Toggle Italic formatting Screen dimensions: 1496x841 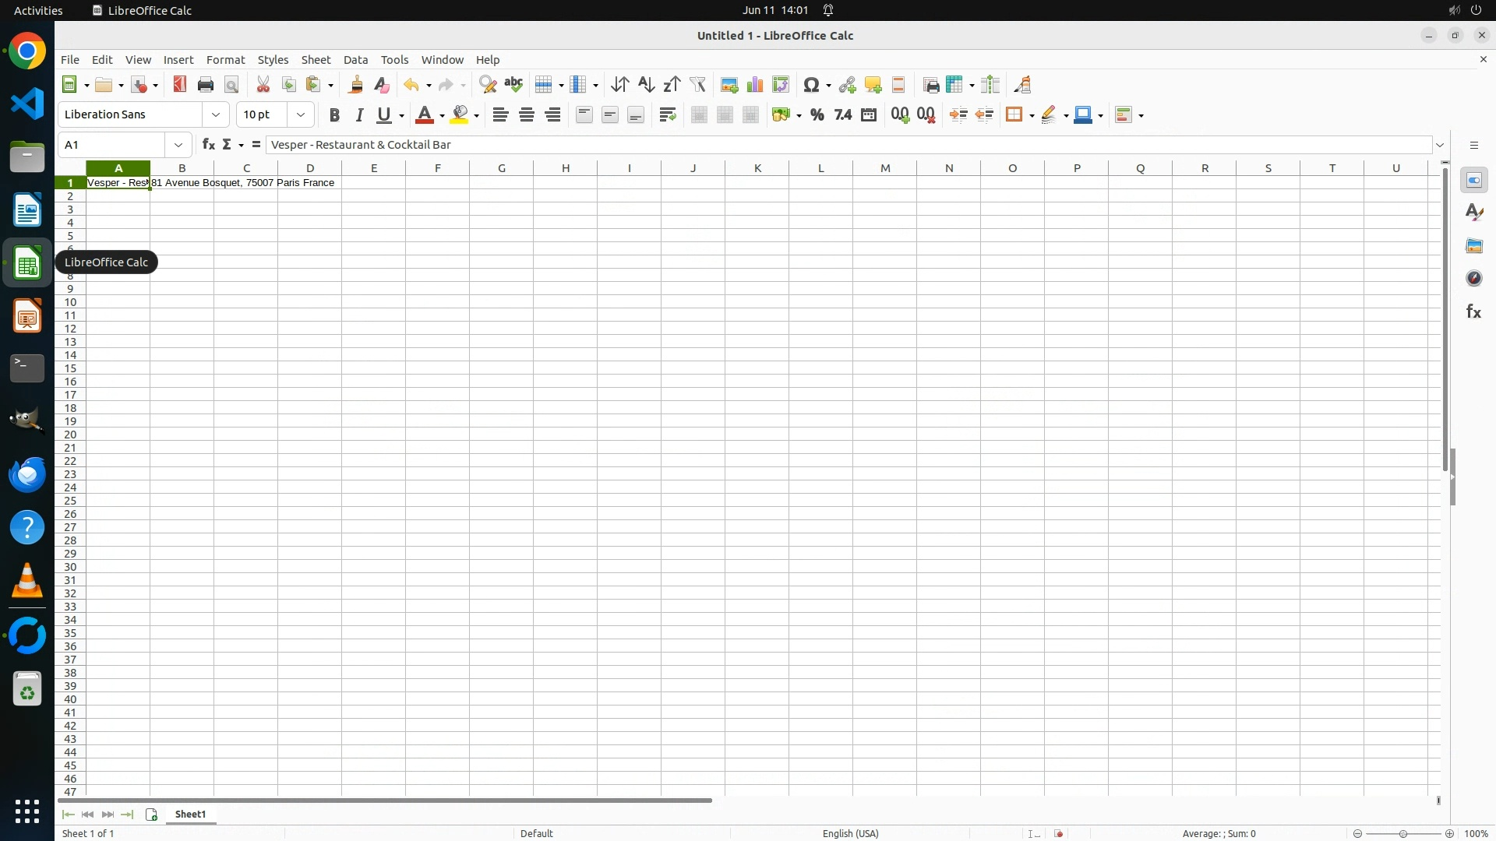point(359,115)
